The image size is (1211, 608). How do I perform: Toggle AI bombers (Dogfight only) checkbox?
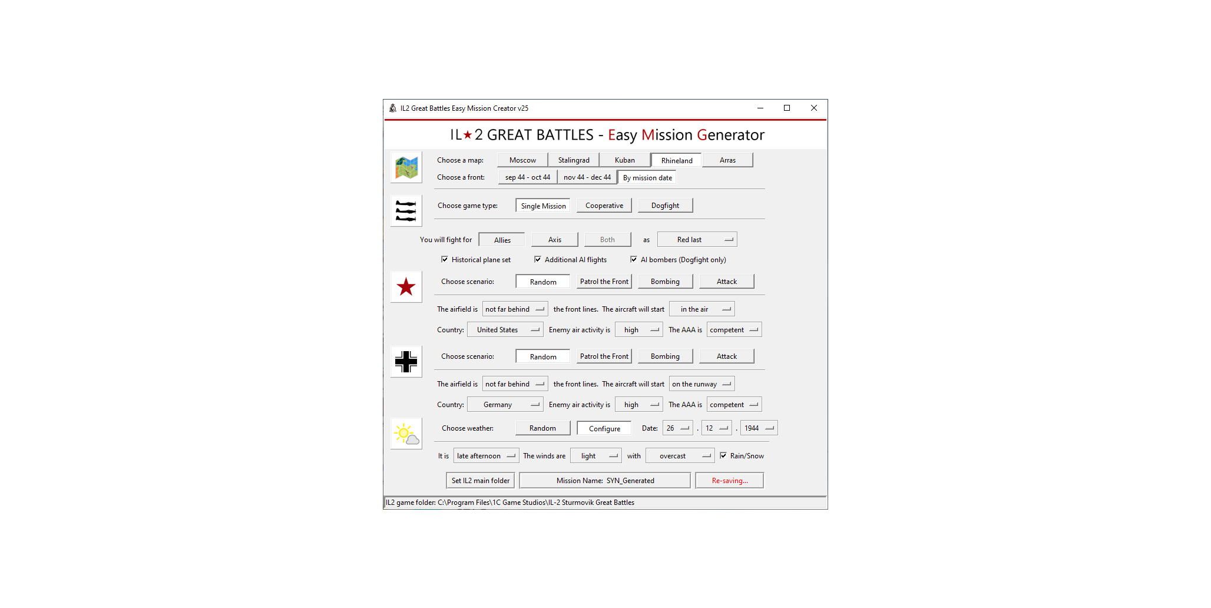[634, 259]
